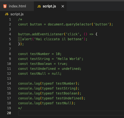The width and height of the screenshot is (124, 118).
Task: Click the 'Hello World' string
Action: (69, 59)
